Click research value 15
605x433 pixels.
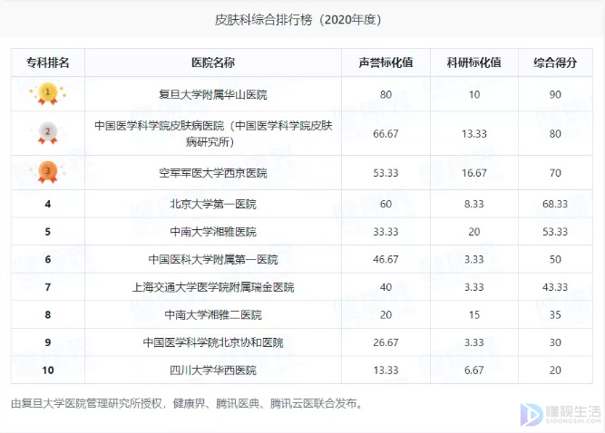click(x=473, y=314)
